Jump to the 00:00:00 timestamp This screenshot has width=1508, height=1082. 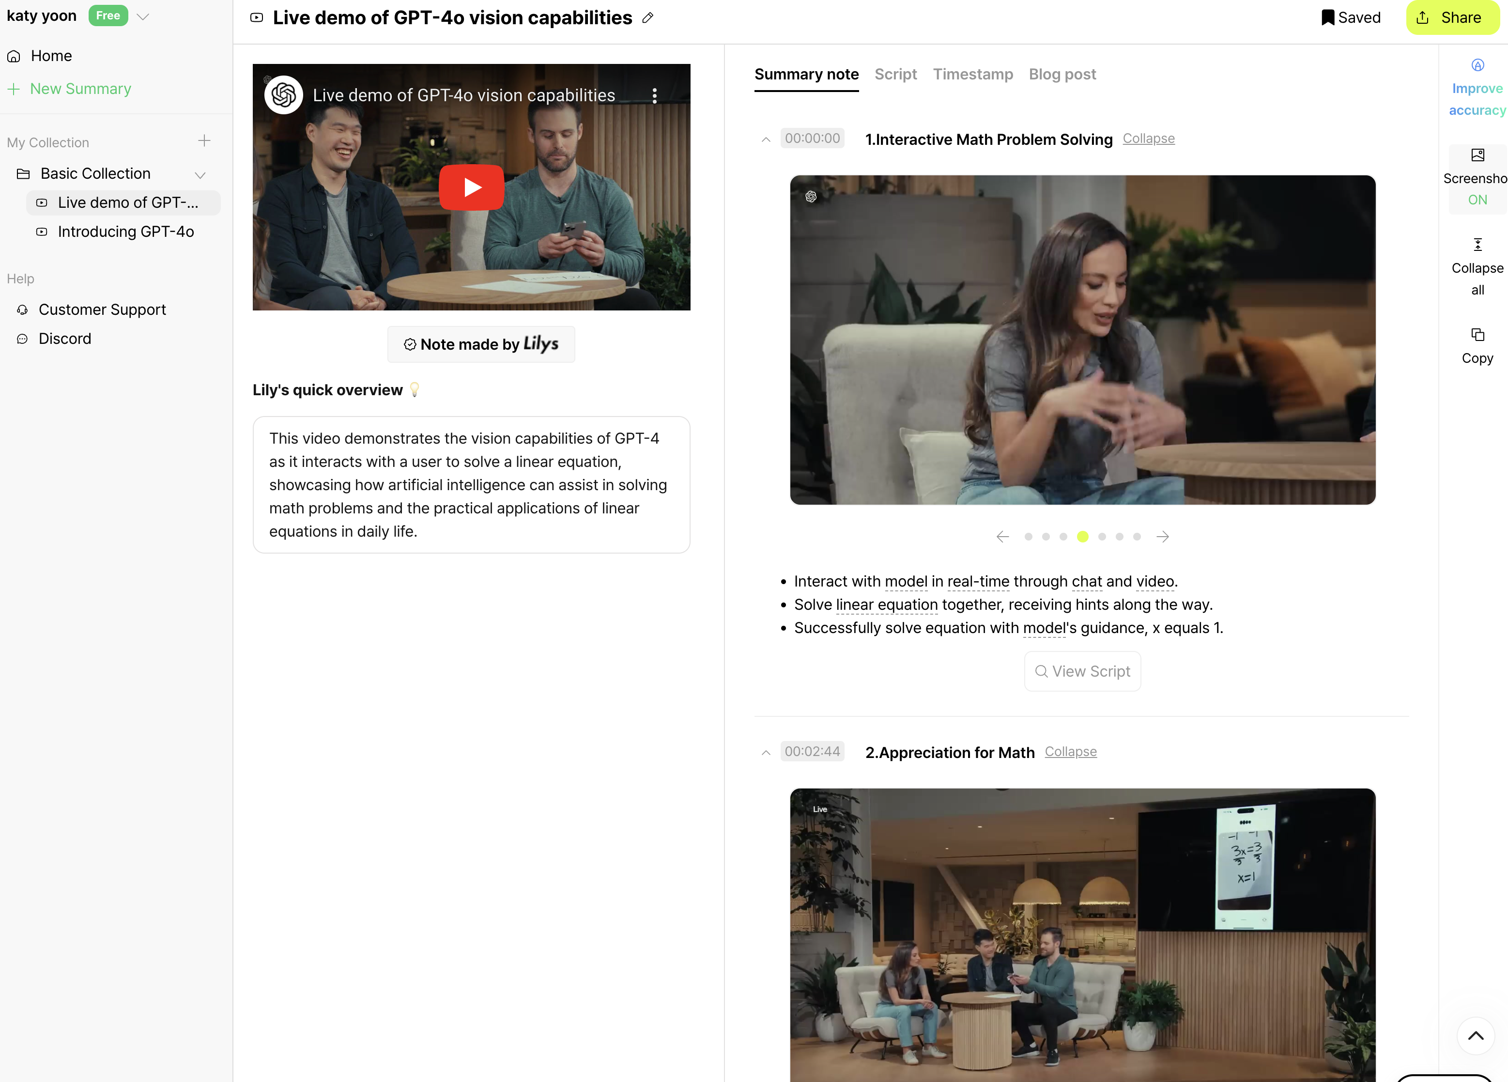812,139
